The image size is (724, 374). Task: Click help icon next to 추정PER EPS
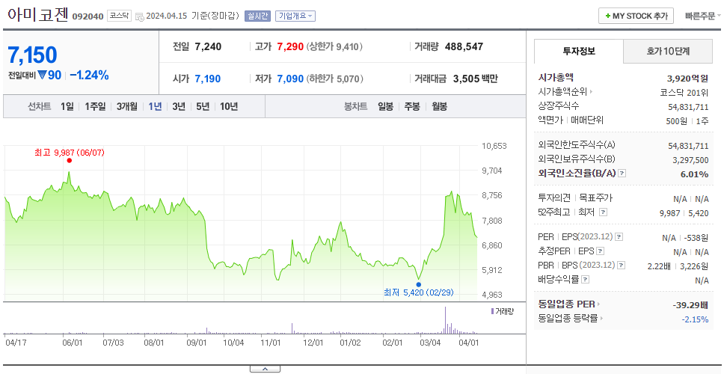point(601,251)
